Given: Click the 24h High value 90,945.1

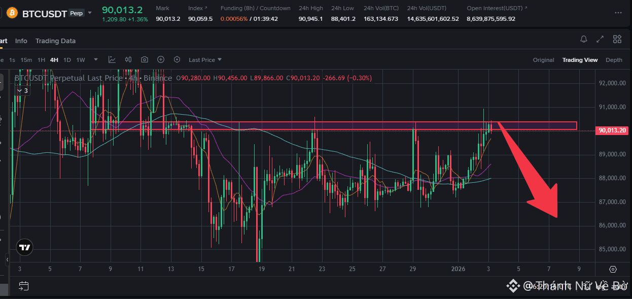Looking at the screenshot, I should [310, 19].
